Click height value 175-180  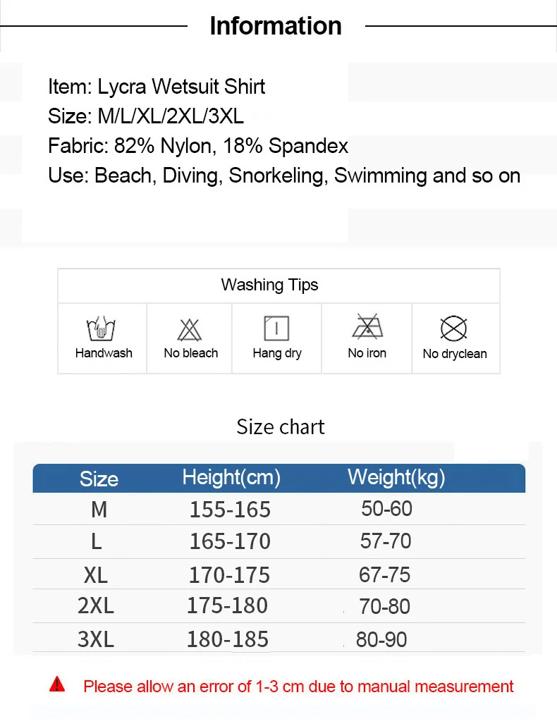click(227, 605)
